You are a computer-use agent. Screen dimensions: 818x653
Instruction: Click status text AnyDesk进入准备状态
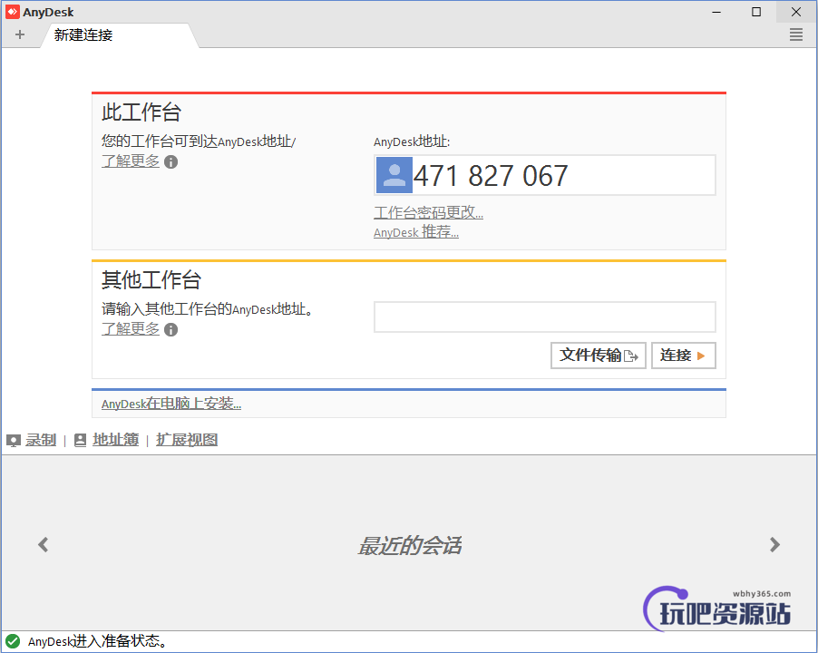98,641
